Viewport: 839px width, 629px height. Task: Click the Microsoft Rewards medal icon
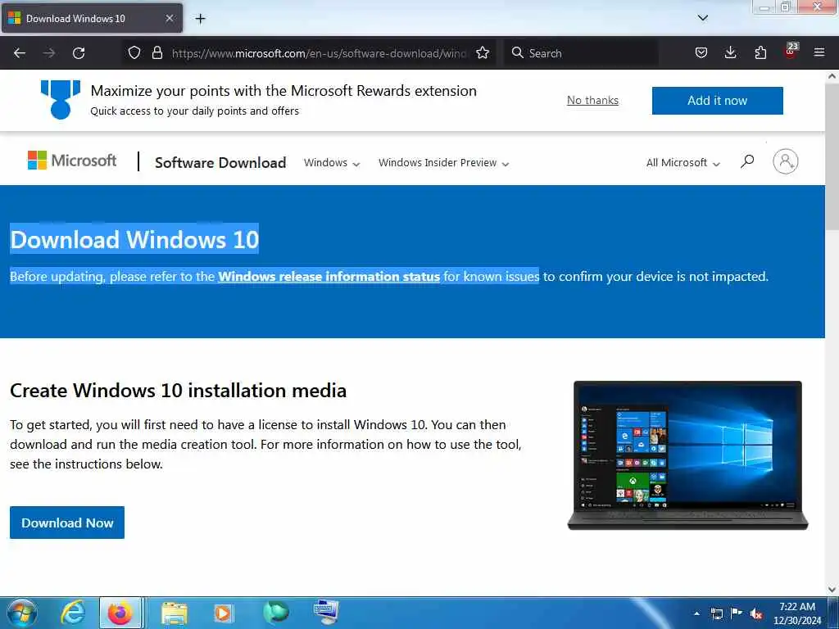(x=61, y=99)
